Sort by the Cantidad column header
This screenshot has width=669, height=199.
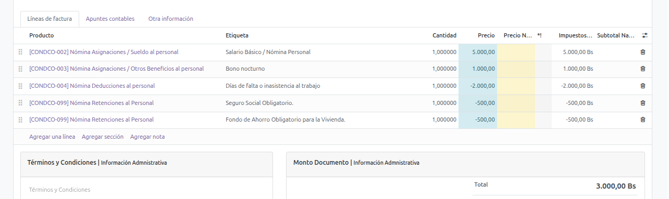[x=444, y=35]
